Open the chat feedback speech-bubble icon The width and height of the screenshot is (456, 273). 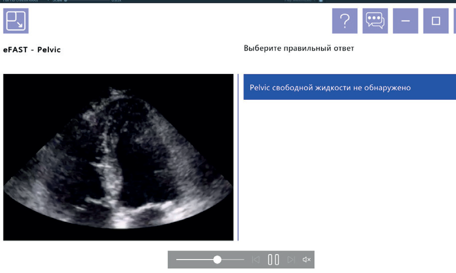[375, 21]
